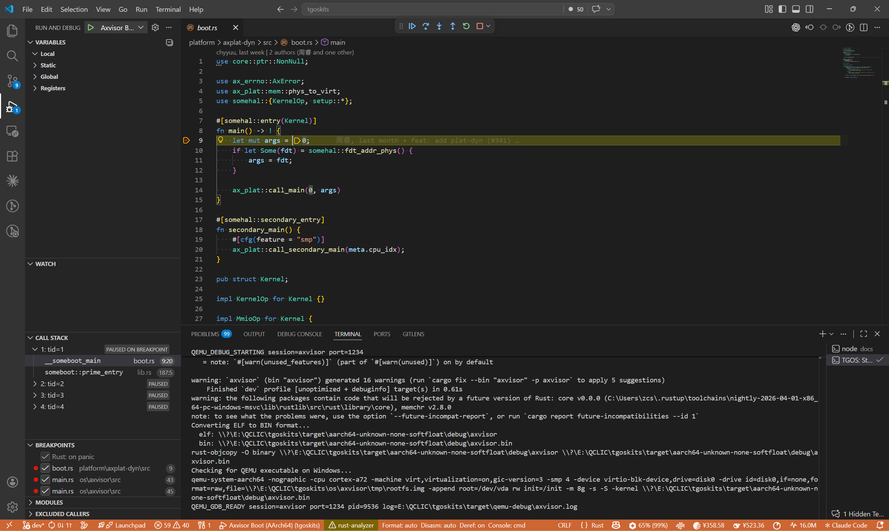Viewport: 889px width, 531px height.
Task: Open the Explorer view in activity bar
Action: point(12,31)
